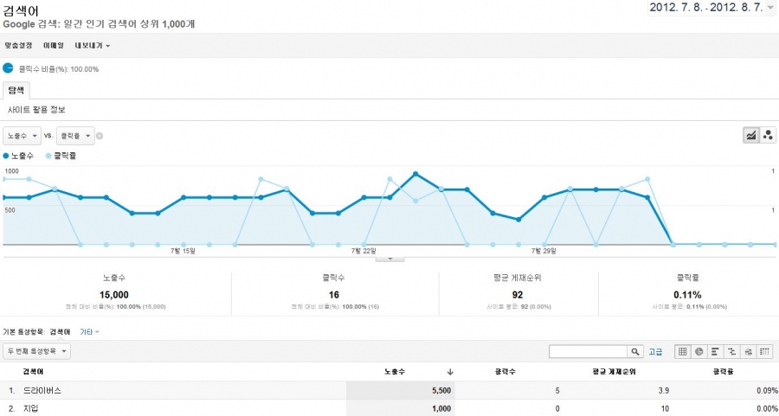This screenshot has height=416, width=779.
Task: Remove the 클릭률 comparison metric
Action: click(x=100, y=136)
